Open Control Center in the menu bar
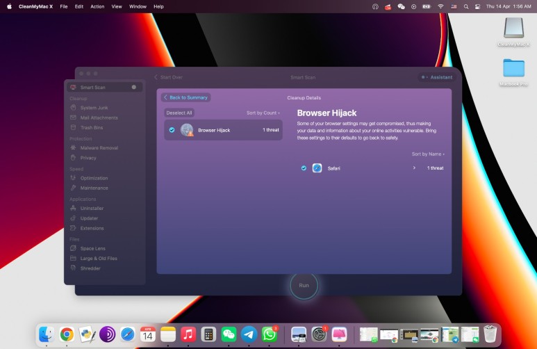This screenshot has width=537, height=349. click(x=477, y=6)
